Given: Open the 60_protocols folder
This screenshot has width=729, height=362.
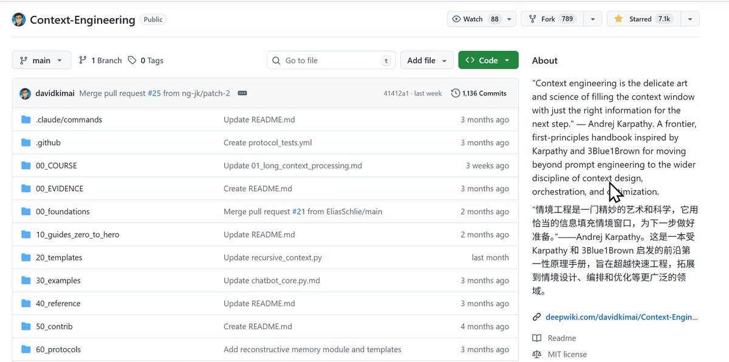Looking at the screenshot, I should pos(58,349).
